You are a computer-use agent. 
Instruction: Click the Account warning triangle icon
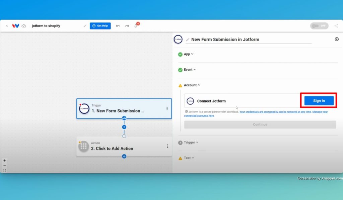pos(180,85)
